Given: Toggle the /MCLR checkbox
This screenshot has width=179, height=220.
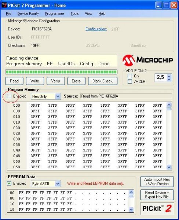Looking at the screenshot, I should (130, 81).
